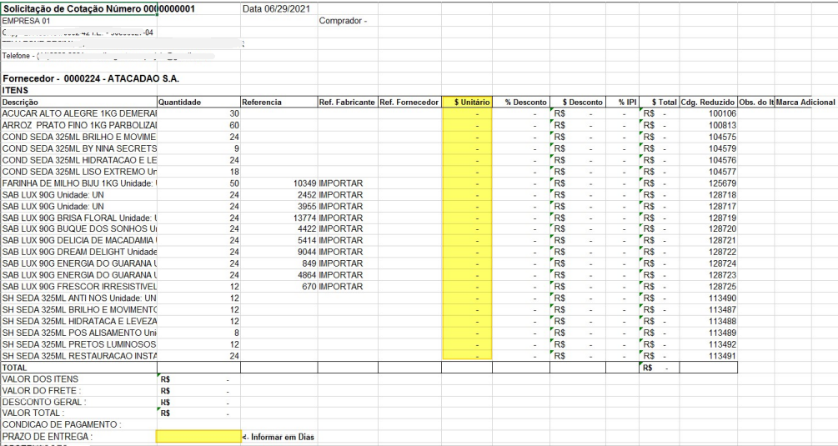Click the yellow unit price cell for ACUCAR row

pos(467,113)
